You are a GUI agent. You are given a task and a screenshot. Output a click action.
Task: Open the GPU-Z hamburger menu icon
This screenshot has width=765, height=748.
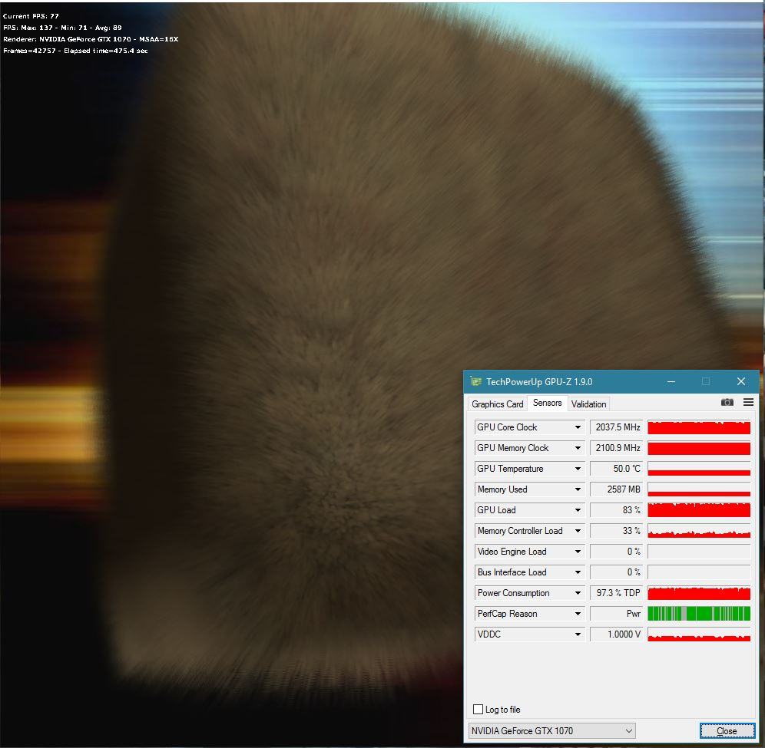tap(748, 402)
